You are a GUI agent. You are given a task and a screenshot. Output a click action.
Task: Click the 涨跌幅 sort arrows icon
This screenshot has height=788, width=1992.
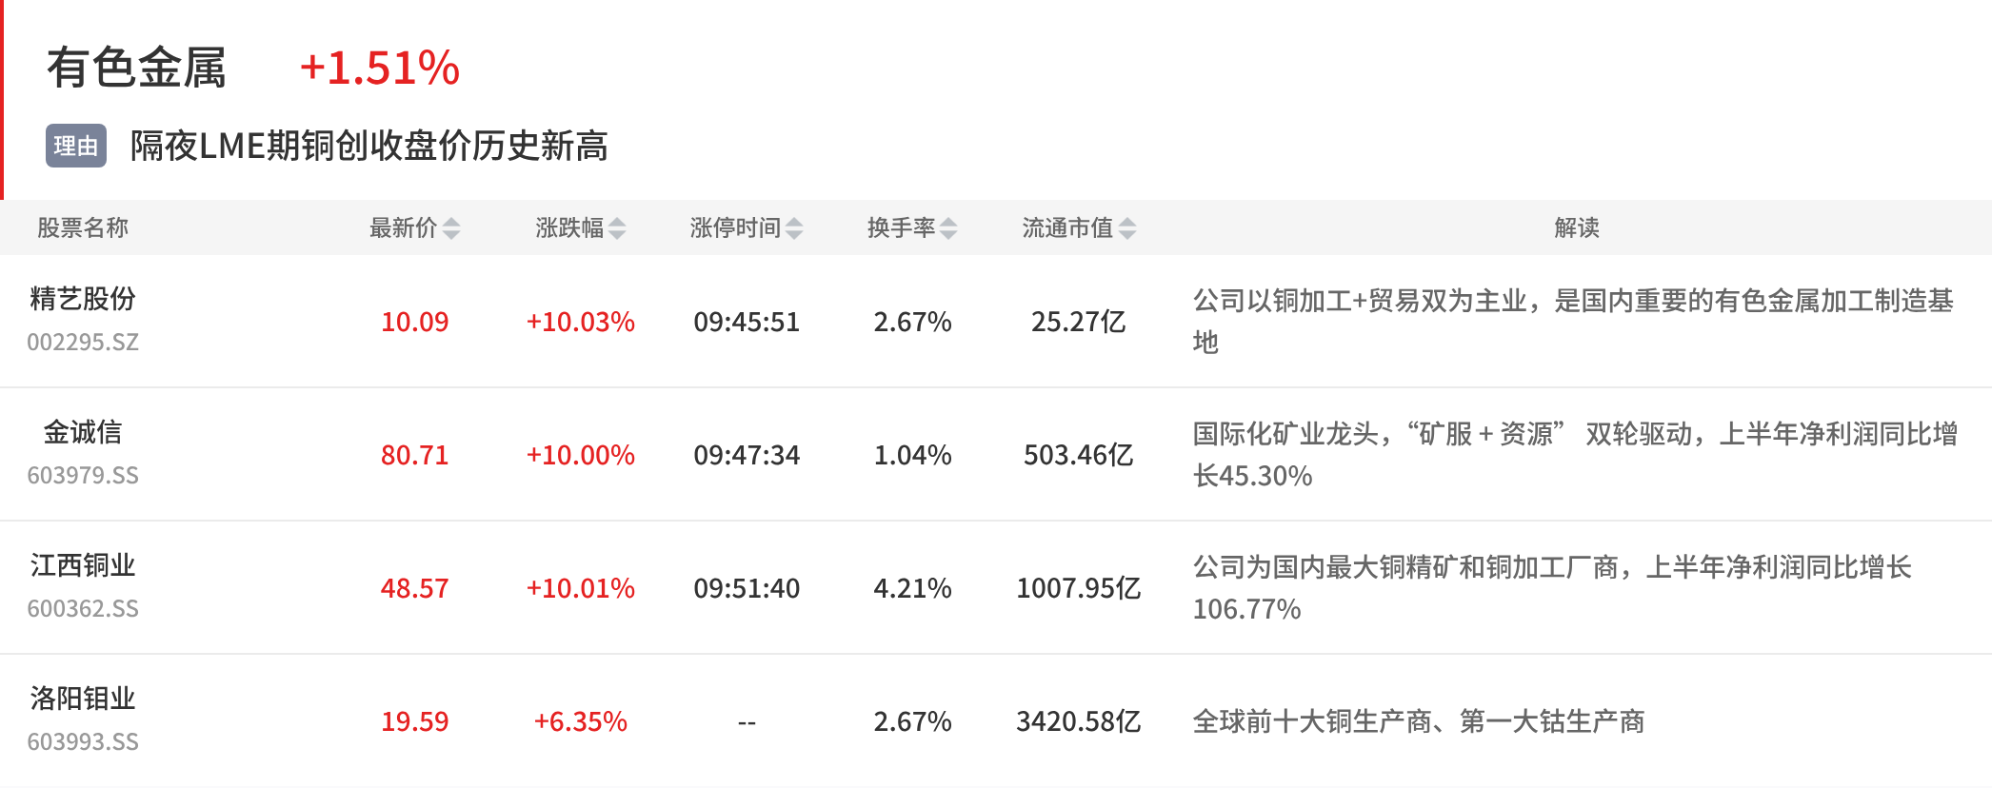point(617,228)
